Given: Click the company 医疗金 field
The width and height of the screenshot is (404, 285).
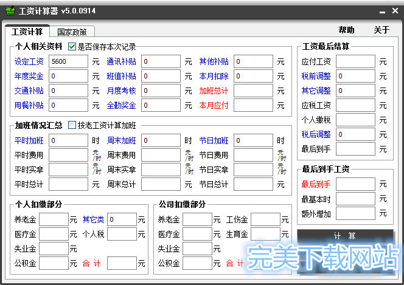Looking at the screenshot, I should (x=197, y=234).
